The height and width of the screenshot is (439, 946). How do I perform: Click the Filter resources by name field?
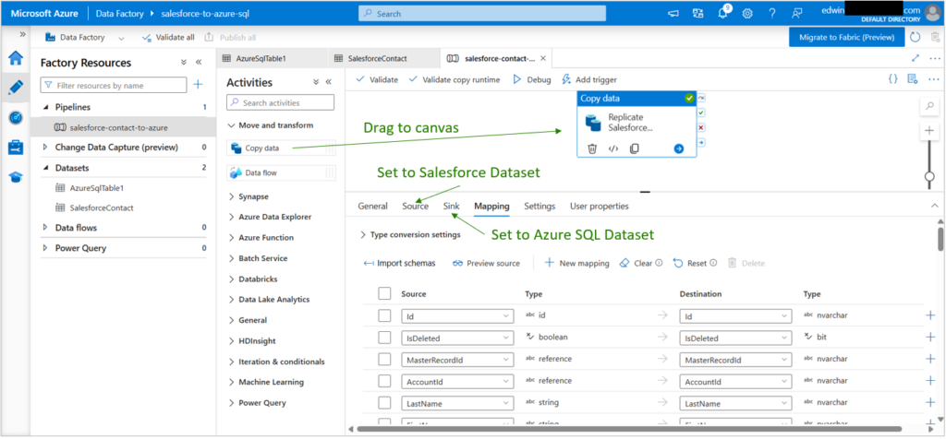point(114,85)
